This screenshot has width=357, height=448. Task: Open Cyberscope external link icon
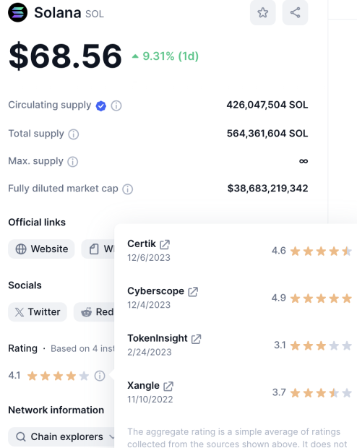click(193, 292)
